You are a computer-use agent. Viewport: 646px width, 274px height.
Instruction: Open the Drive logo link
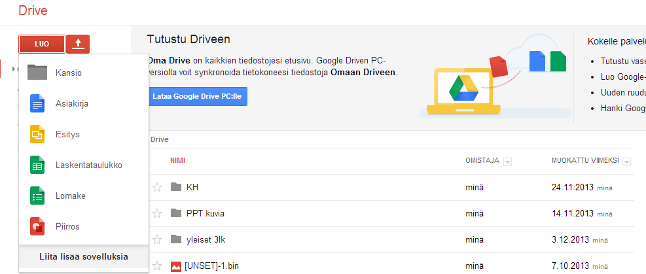click(33, 10)
